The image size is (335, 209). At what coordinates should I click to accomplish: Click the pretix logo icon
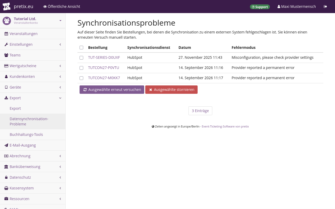point(7,7)
